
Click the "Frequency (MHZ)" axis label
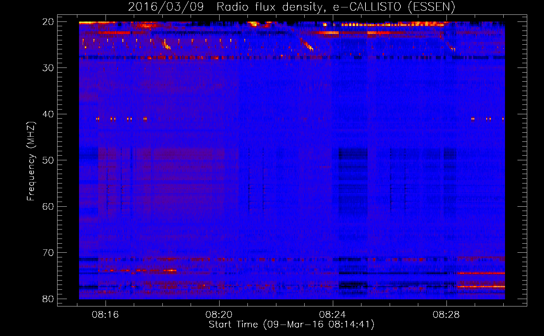31,161
